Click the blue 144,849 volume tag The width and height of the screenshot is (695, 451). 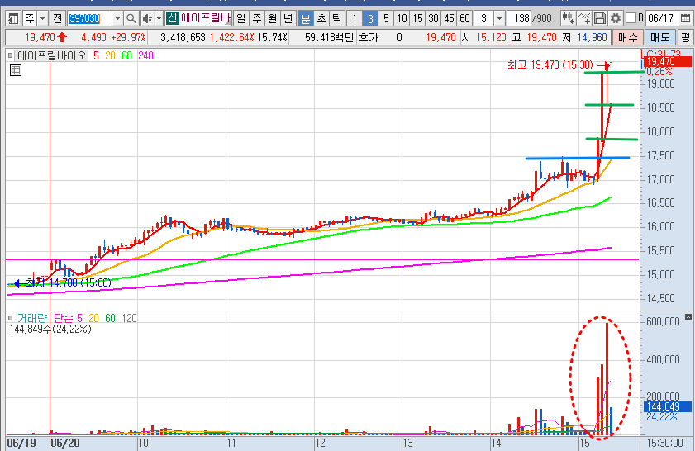coord(667,406)
